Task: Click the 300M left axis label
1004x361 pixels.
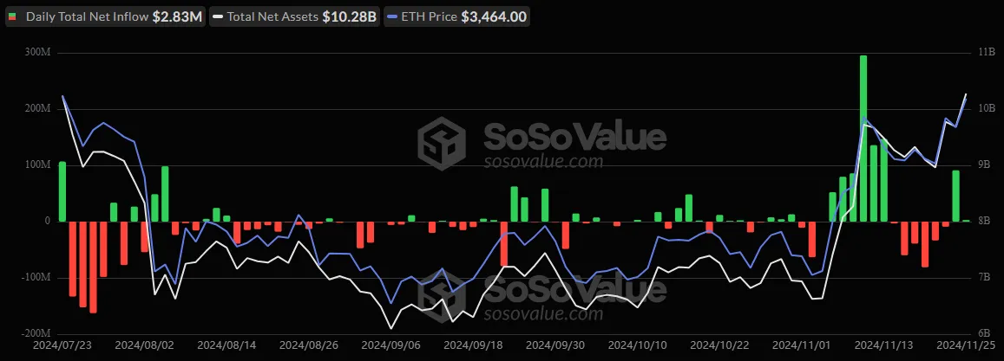Action: pos(39,53)
